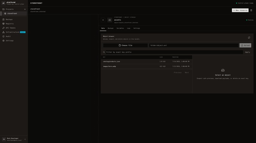This screenshot has height=143, width=256.
Task: Click the Audit shield icon
Action: coord(3,36)
